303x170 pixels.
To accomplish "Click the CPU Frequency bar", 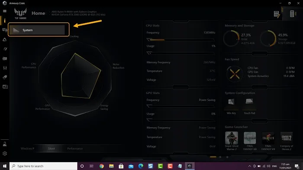I will click(x=181, y=40).
